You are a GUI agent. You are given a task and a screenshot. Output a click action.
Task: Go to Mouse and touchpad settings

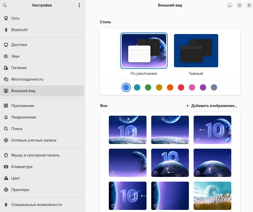tap(35, 155)
